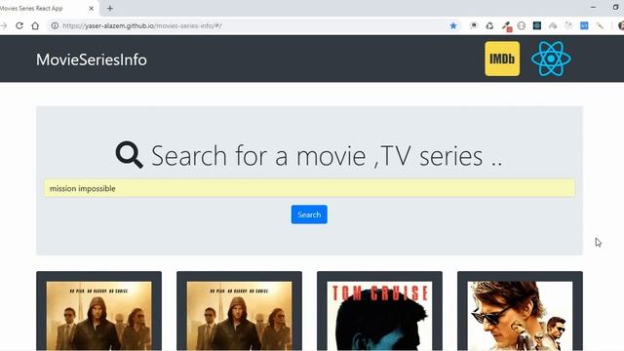624x351 pixels.
Task: Open the dark teal React DevTools extension
Action: point(537,25)
